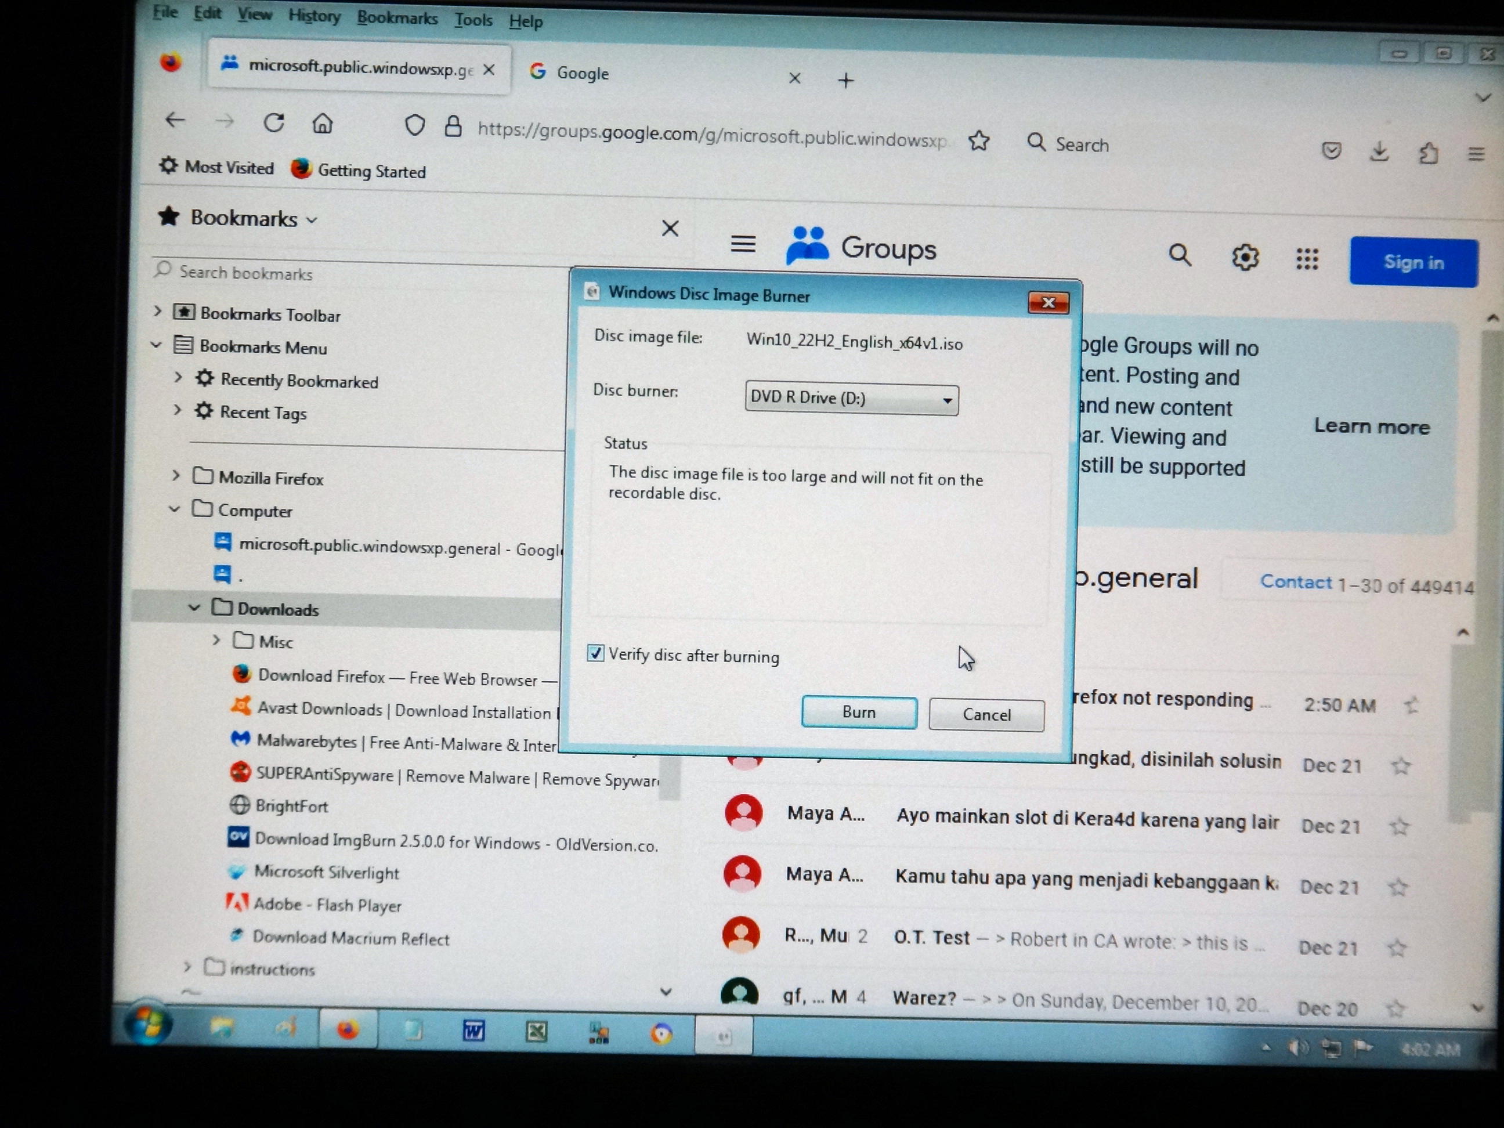
Task: Click the Burn button
Action: pos(859,712)
